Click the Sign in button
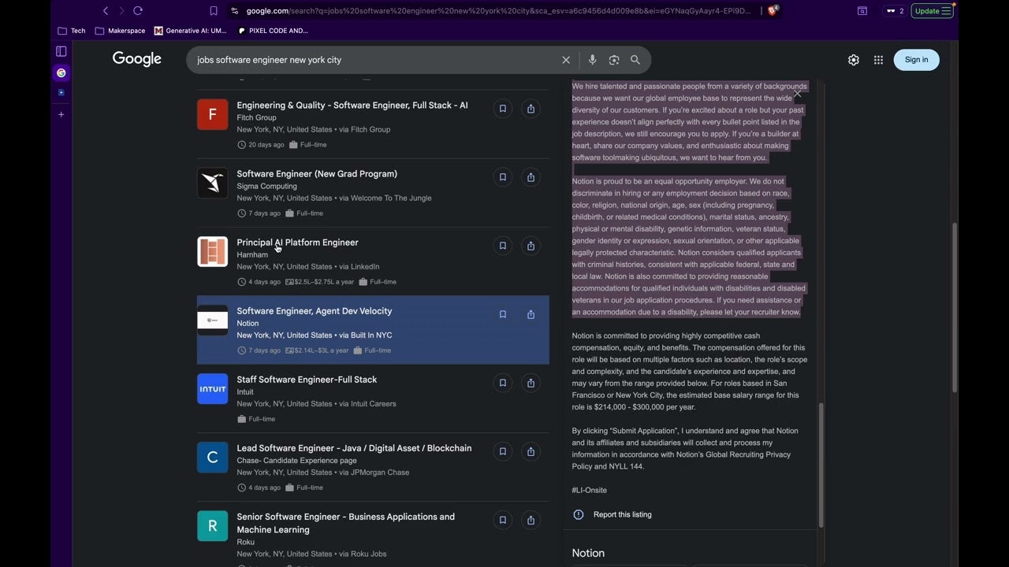 [916, 60]
